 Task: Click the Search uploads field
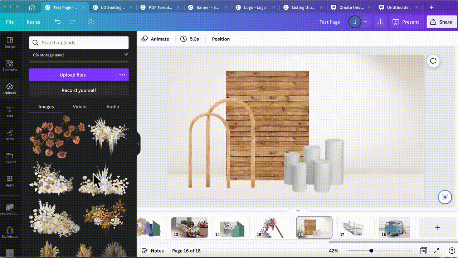coord(79,43)
